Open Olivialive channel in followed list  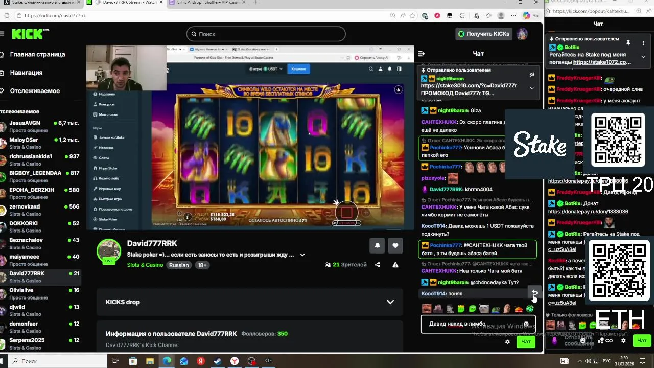[40, 293]
